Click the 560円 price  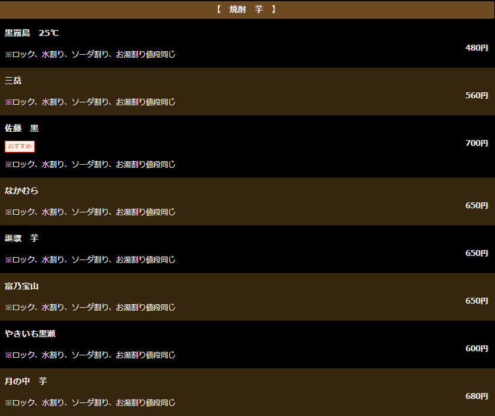click(x=477, y=96)
